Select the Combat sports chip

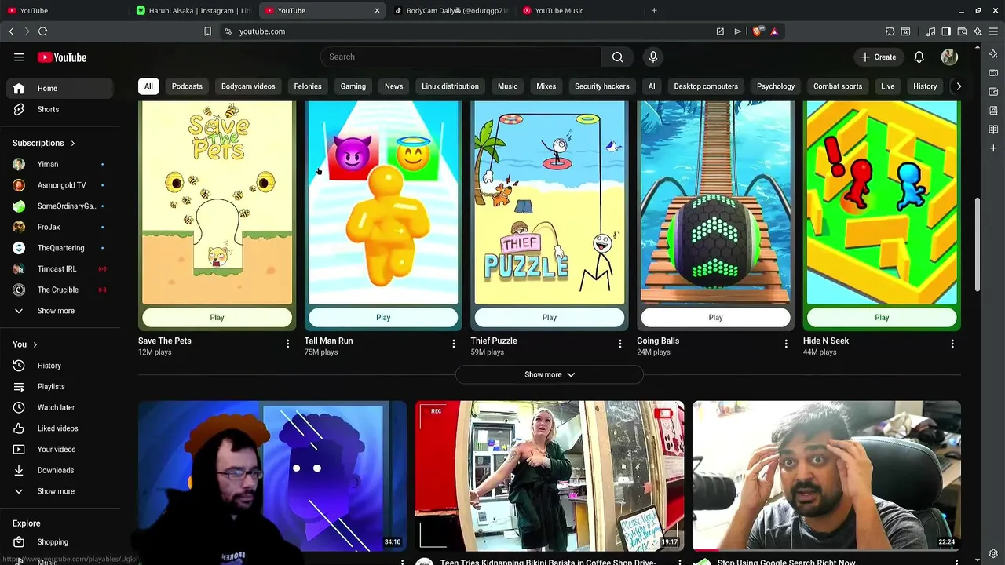point(837,86)
